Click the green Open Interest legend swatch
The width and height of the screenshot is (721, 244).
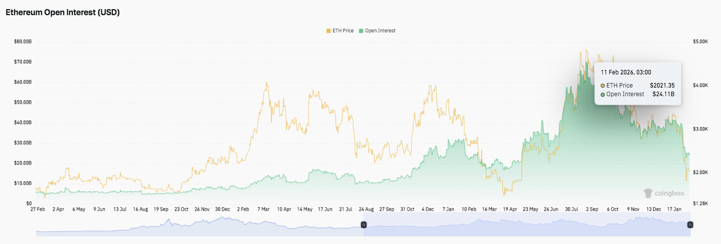(360, 31)
